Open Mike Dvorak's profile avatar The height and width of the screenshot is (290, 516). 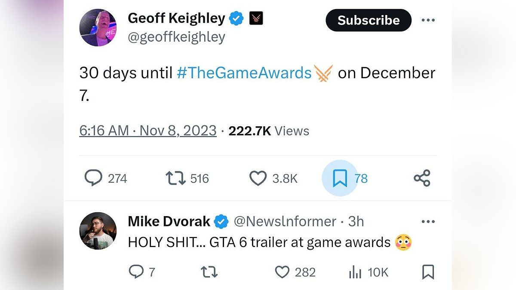tap(98, 231)
